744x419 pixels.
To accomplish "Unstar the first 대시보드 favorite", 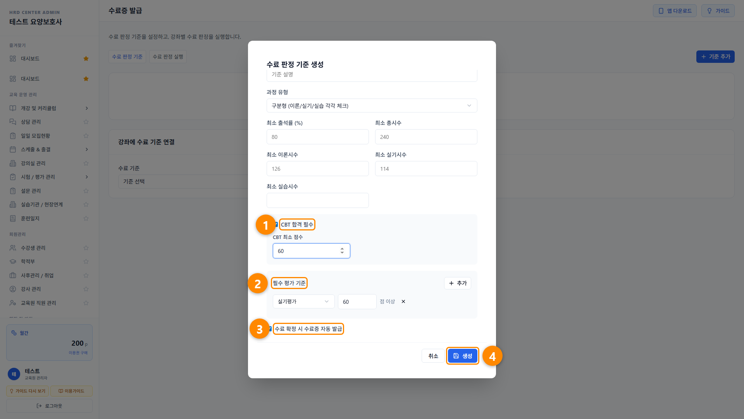I will (x=86, y=59).
